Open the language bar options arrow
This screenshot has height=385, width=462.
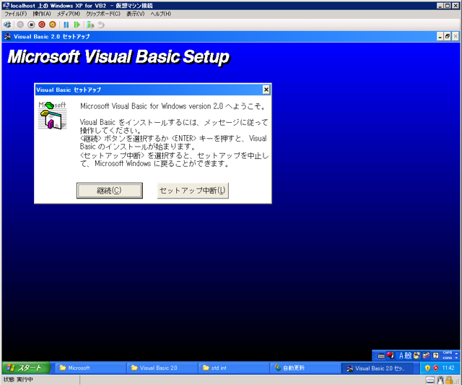(456, 358)
